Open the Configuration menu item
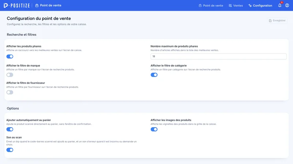 coord(260,5)
